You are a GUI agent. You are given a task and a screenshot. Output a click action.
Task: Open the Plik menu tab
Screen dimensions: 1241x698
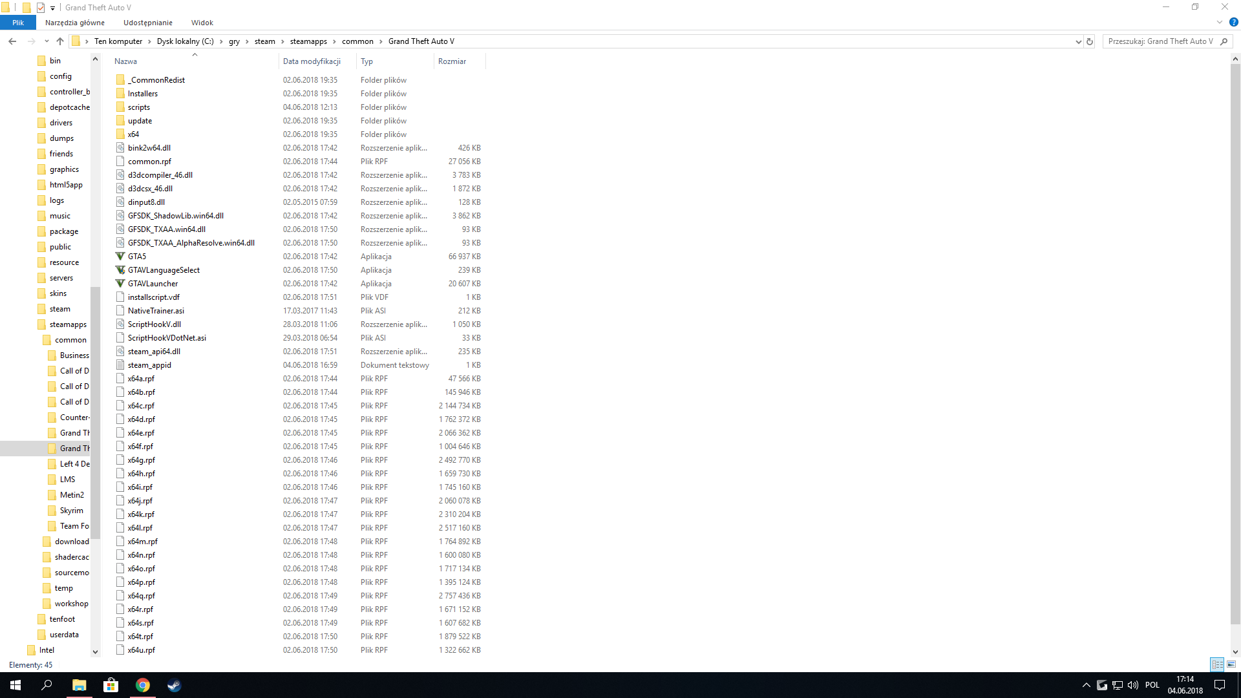point(18,23)
